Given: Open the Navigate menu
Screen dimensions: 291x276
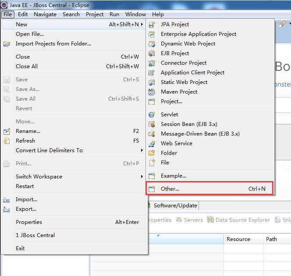Looking at the screenshot, I should (45, 14).
